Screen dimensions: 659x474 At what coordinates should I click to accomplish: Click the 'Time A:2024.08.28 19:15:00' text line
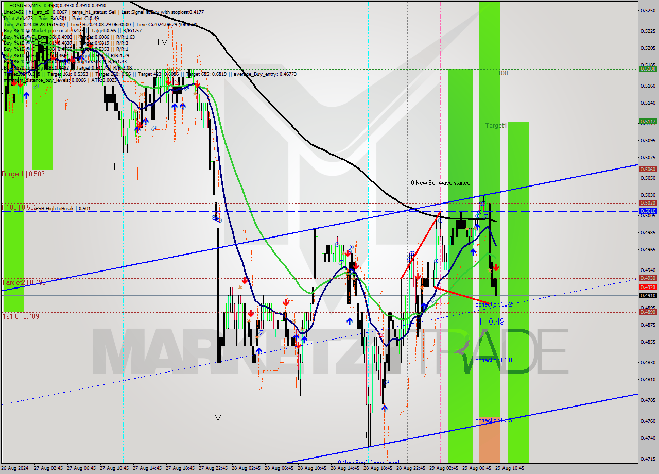[34, 24]
